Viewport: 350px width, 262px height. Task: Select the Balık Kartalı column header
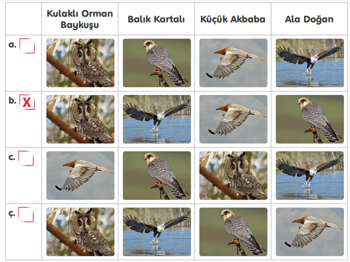coord(156,19)
